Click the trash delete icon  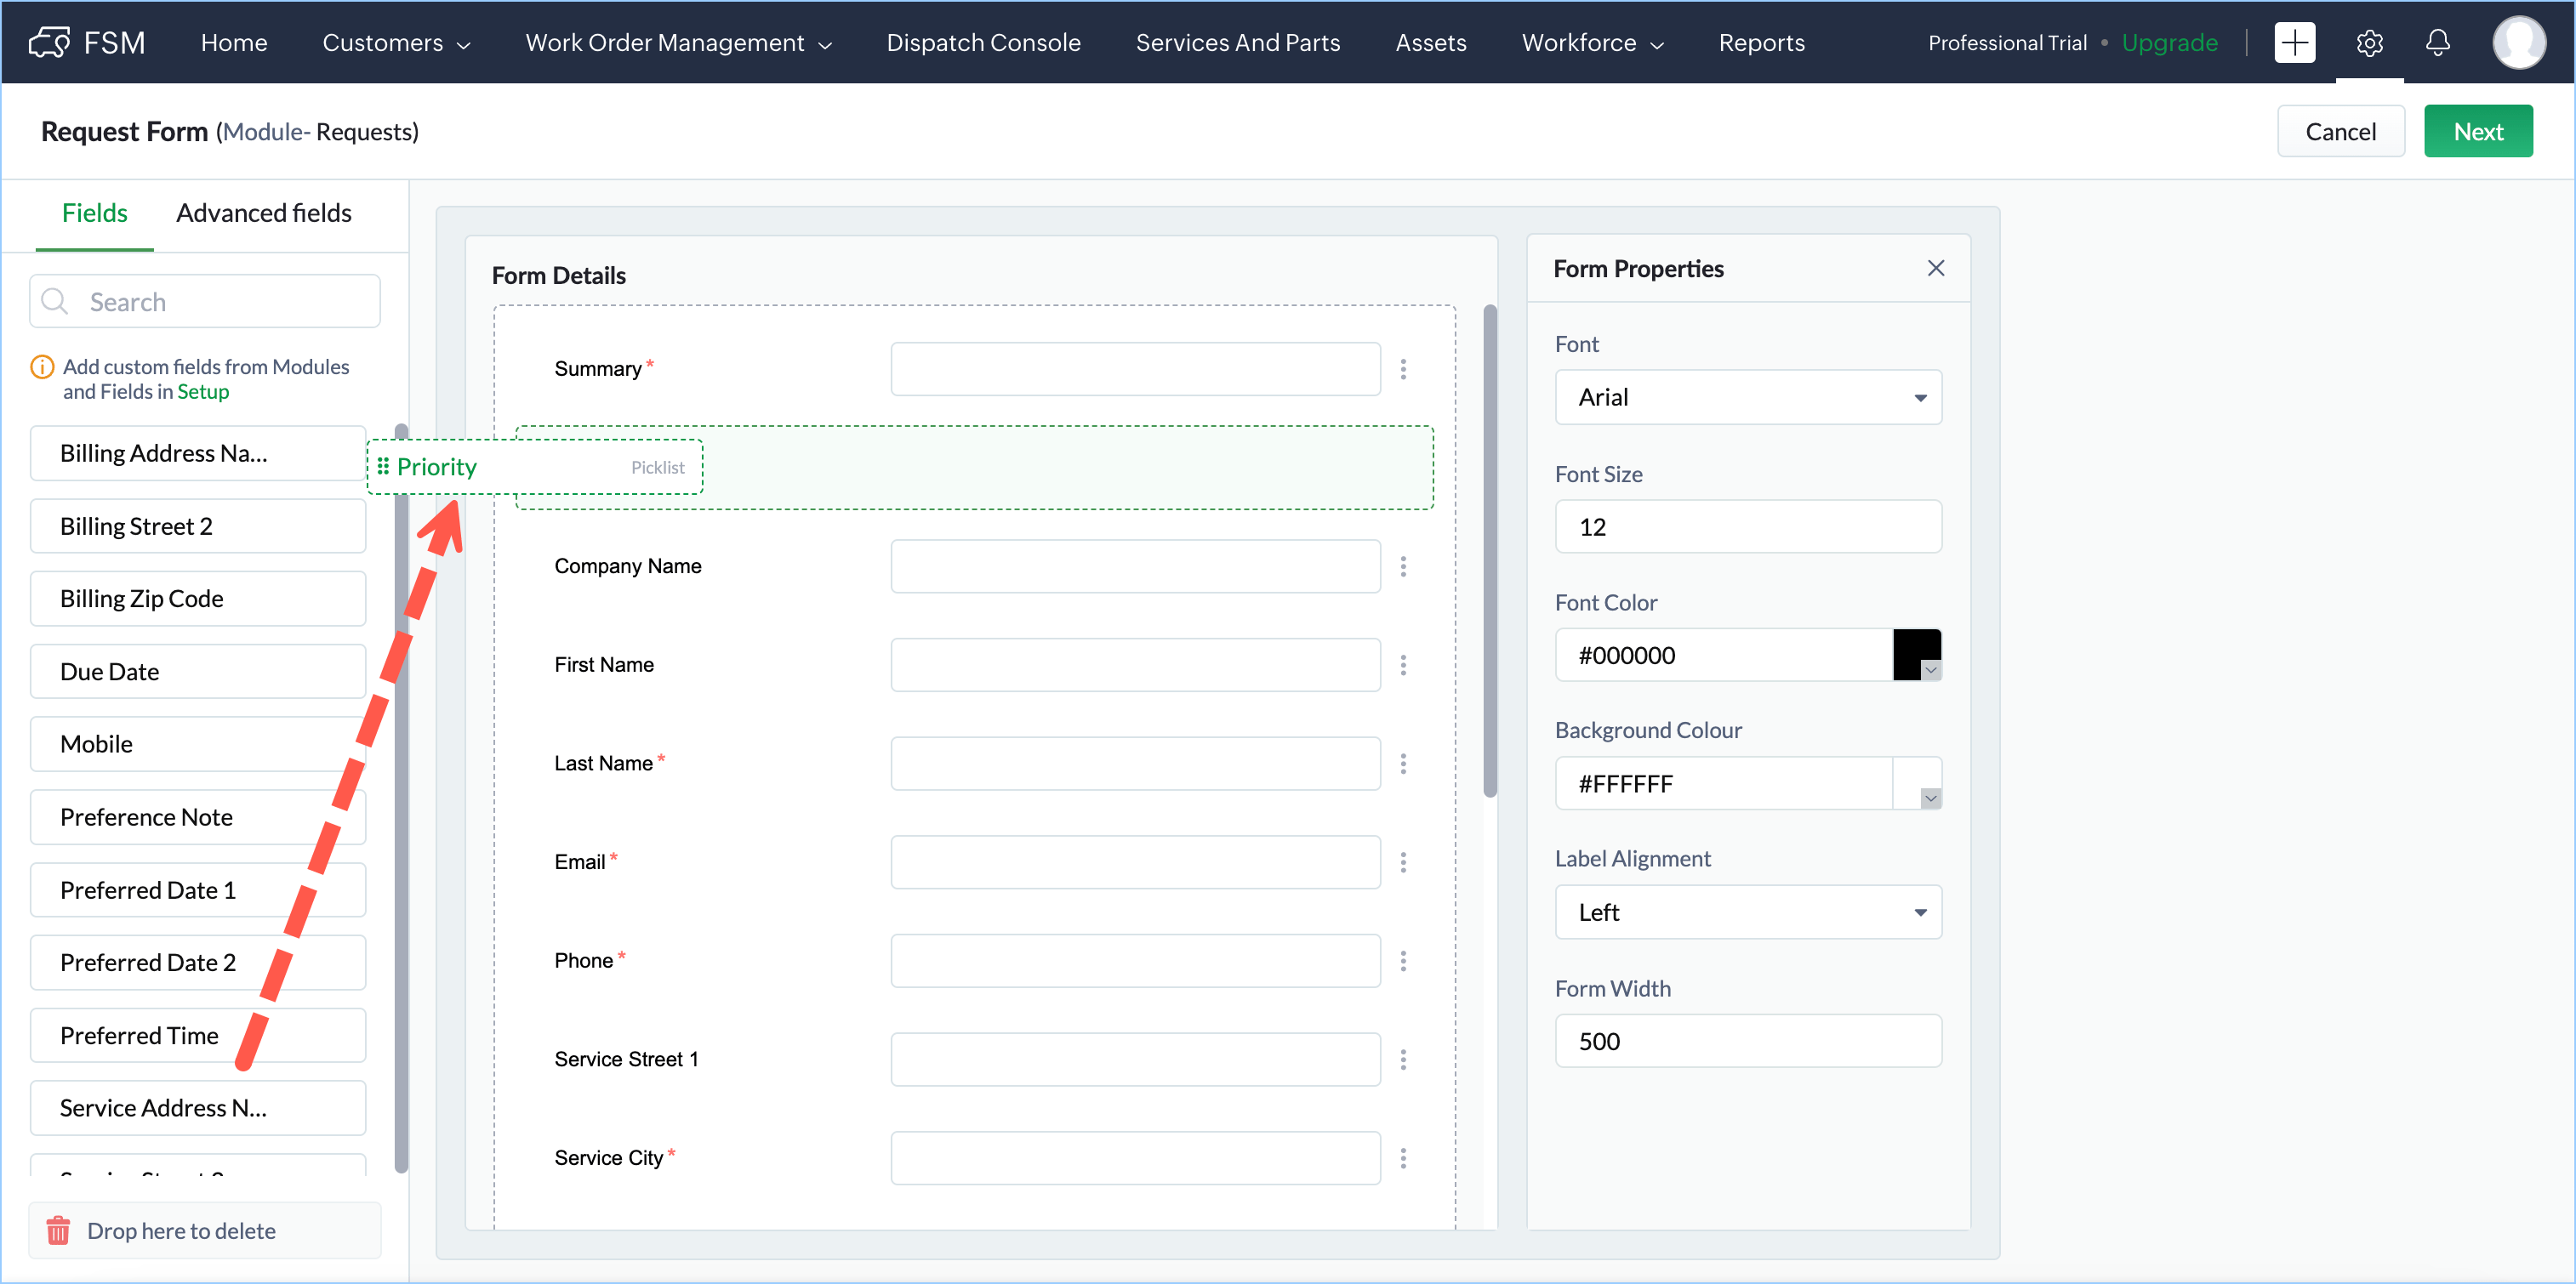pos(58,1230)
